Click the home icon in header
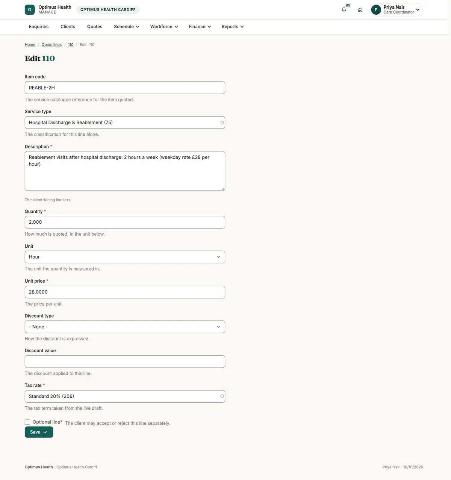This screenshot has width=451, height=480. 360,10
